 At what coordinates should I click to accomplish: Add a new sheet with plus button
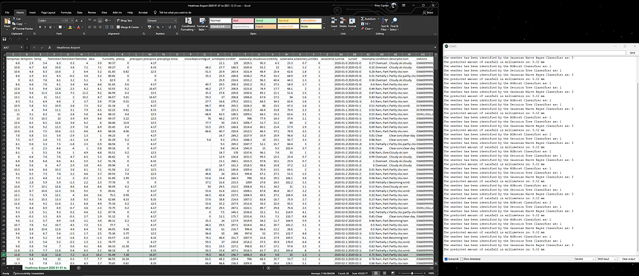pyautogui.click(x=79, y=268)
